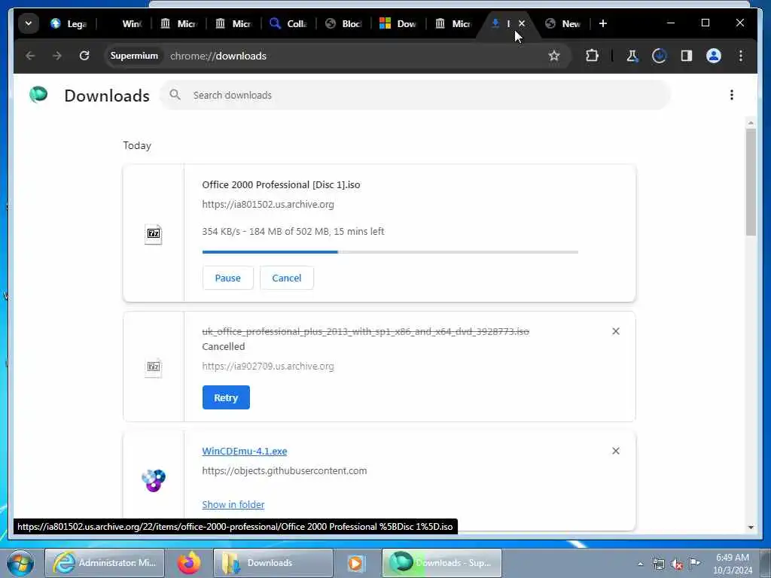Screen dimensions: 771x578
Task: Switch to the New tab
Action: tap(563, 23)
